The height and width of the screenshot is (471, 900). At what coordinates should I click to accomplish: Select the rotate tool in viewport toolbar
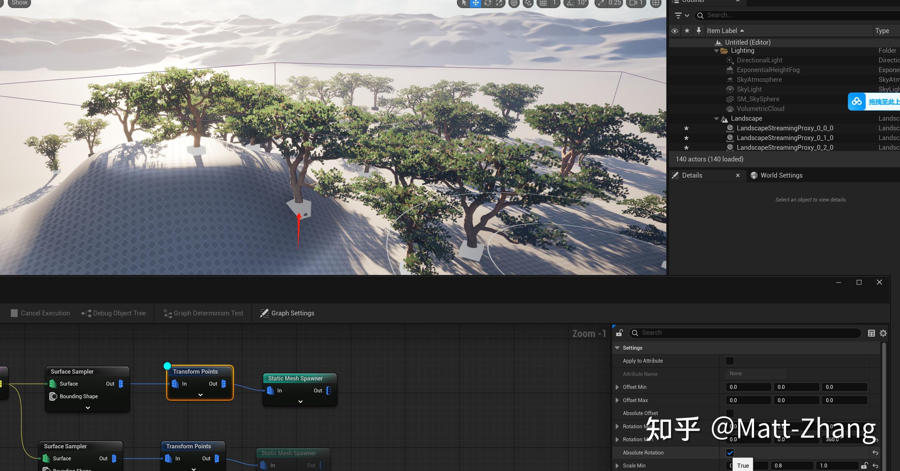(x=487, y=3)
